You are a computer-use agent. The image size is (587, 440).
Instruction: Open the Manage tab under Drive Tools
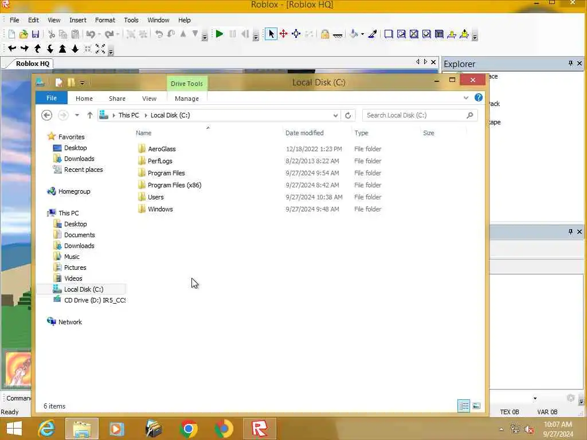click(x=187, y=99)
